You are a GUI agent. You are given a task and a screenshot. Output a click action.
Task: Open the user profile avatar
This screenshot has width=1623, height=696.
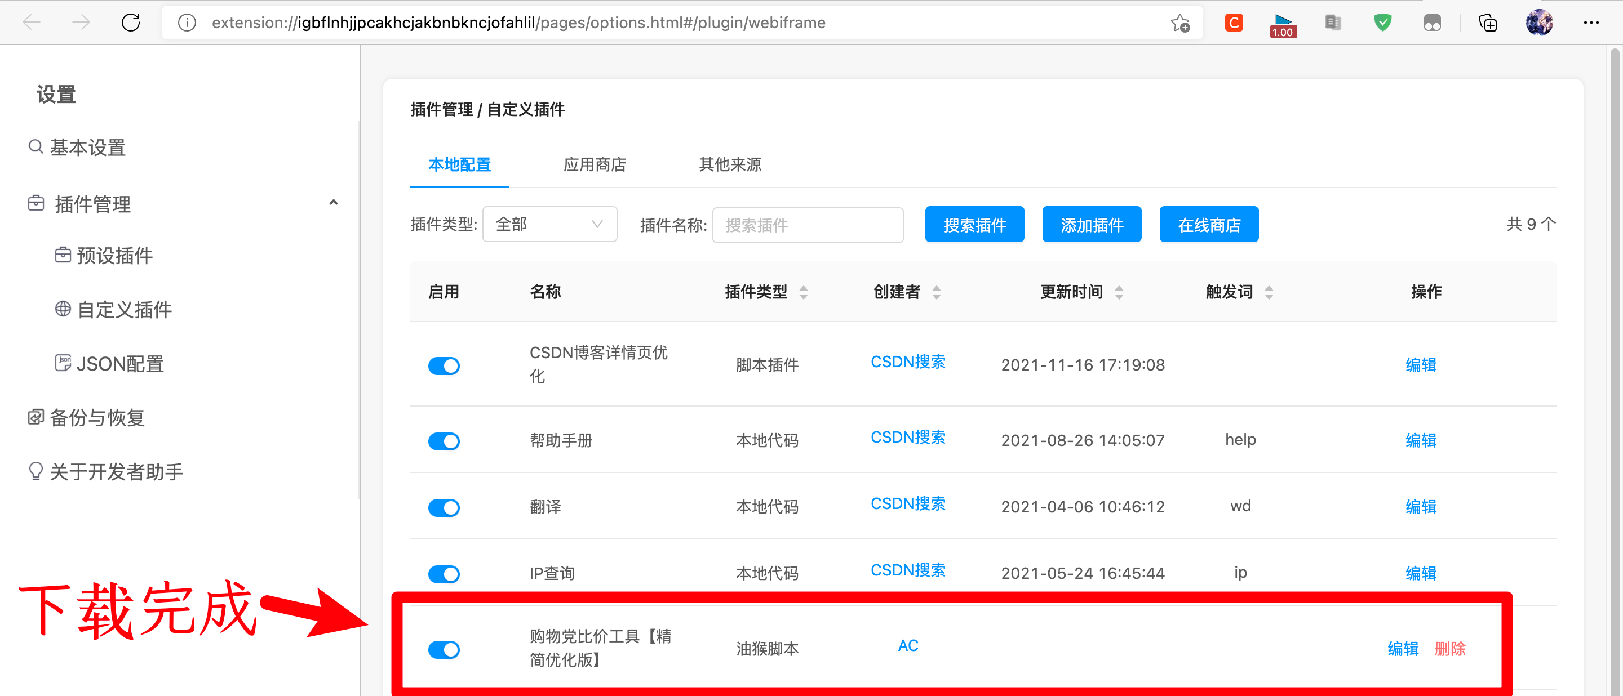(x=1538, y=23)
